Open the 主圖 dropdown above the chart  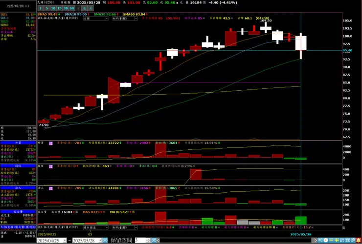coord(96,19)
